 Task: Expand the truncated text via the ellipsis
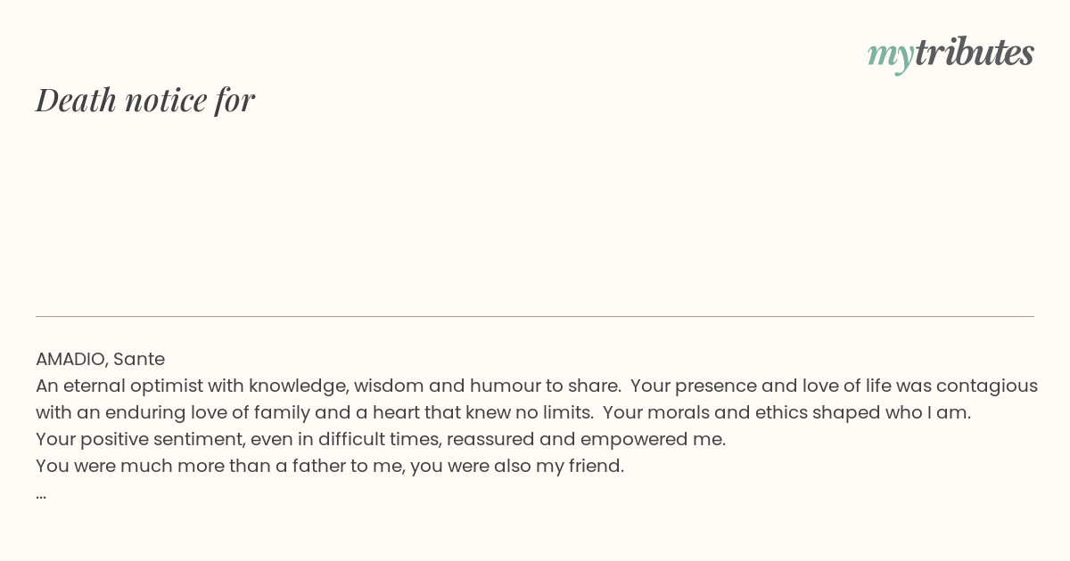click(41, 495)
